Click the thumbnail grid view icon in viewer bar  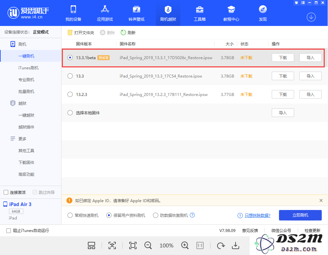(91, 245)
